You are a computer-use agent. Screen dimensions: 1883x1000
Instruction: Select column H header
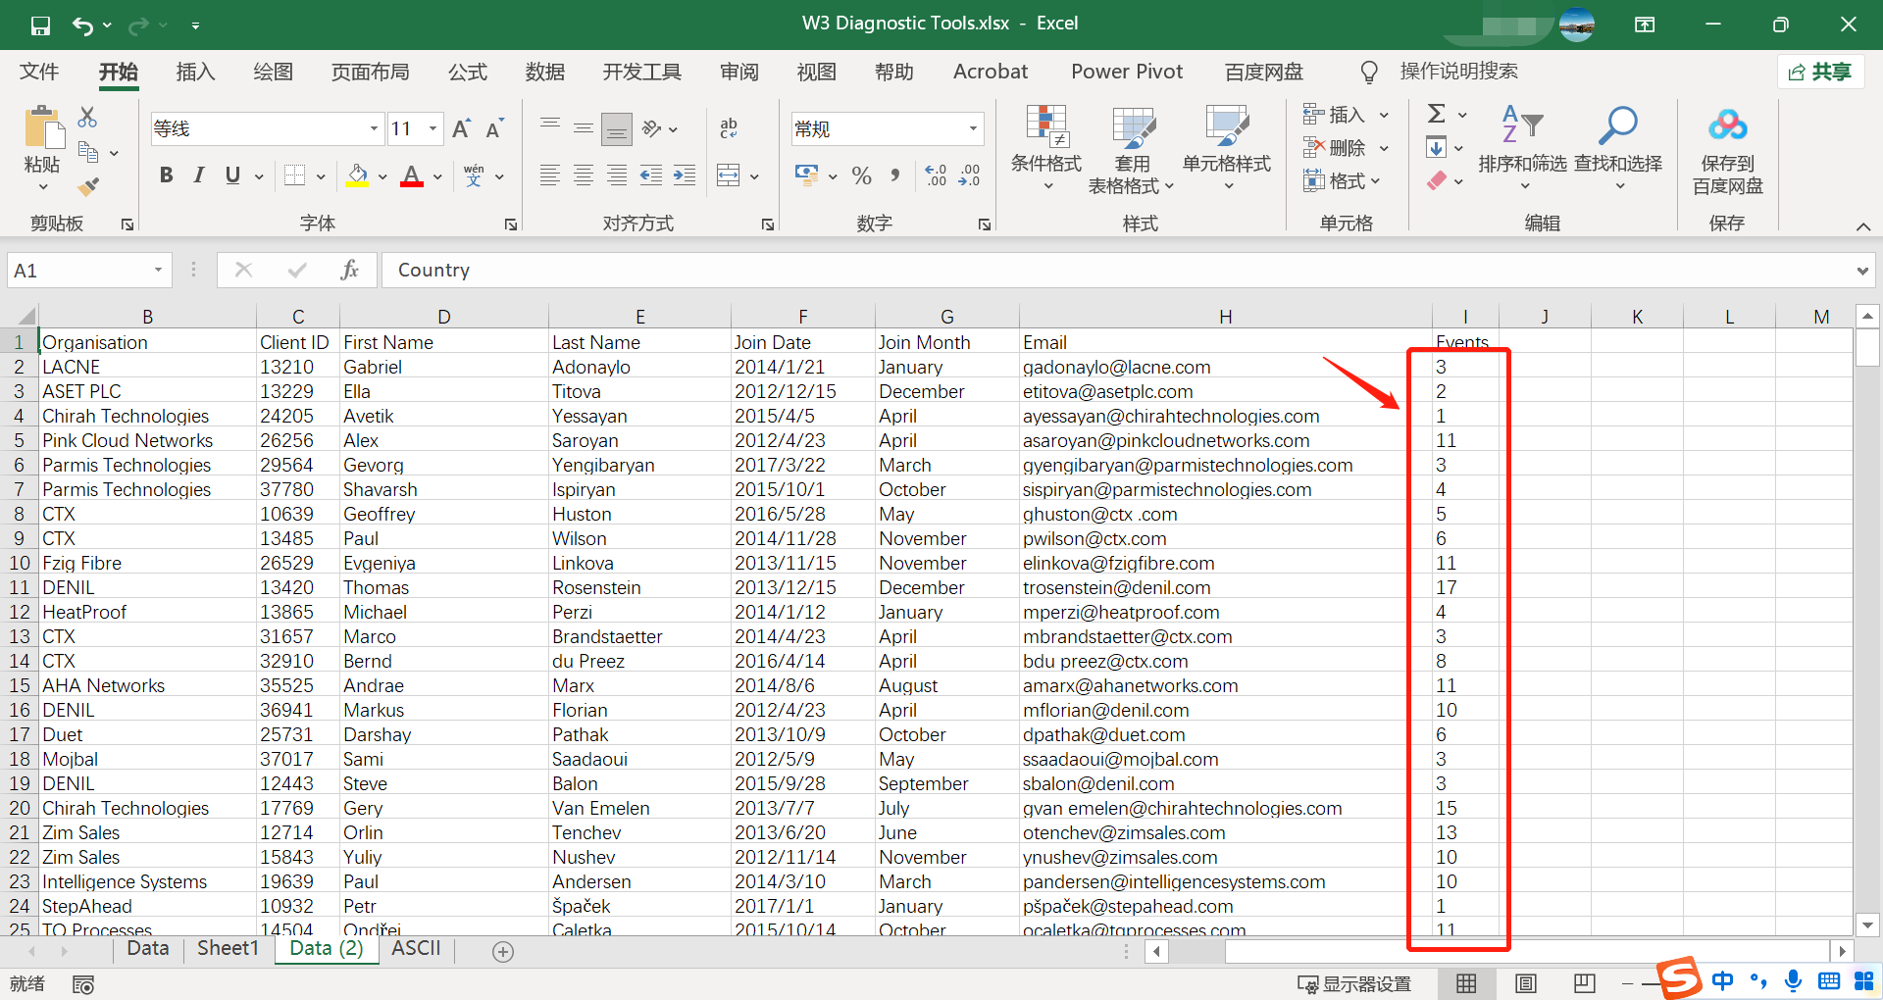tap(1226, 317)
